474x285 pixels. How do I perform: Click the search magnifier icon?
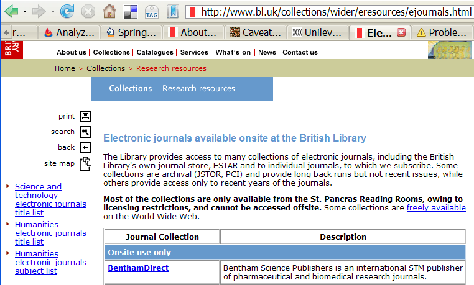tap(85, 132)
